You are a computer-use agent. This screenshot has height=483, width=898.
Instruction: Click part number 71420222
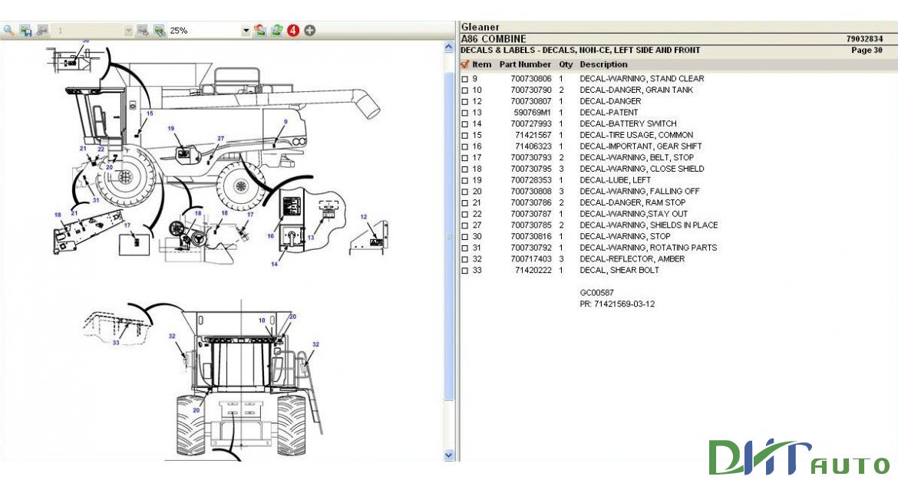[533, 270]
